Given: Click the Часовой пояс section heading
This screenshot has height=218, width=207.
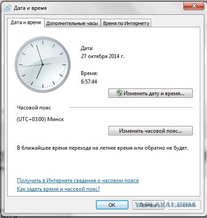Looking at the screenshot, I should [34, 108].
